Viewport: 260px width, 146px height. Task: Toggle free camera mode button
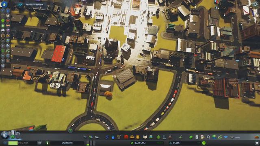257,143
